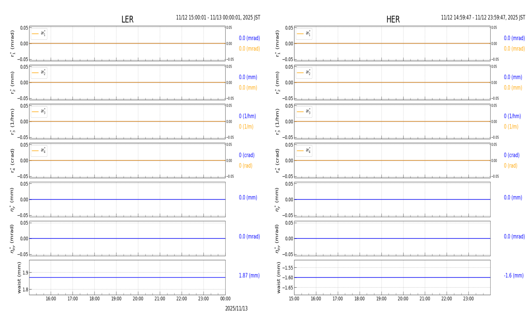The height and width of the screenshot is (324, 530).
Task: Click the ∂r4* legend in LER plot
Action: [x=39, y=151]
